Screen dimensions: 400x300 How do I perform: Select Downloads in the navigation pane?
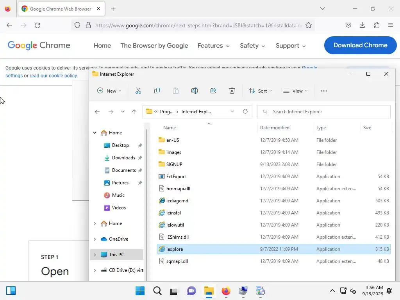(123, 158)
